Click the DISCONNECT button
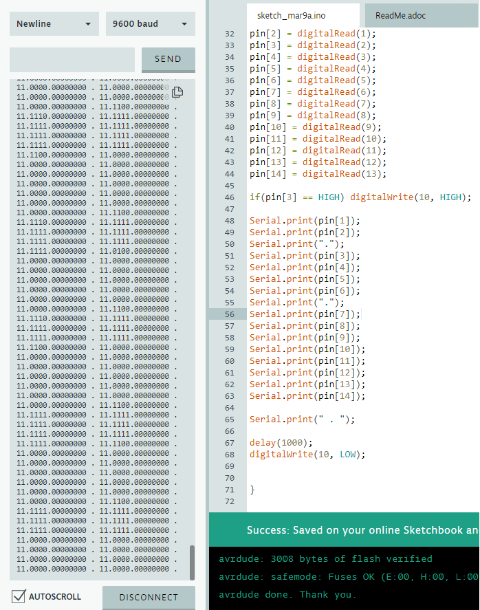Image resolution: width=480 pixels, height=610 pixels. [x=149, y=597]
